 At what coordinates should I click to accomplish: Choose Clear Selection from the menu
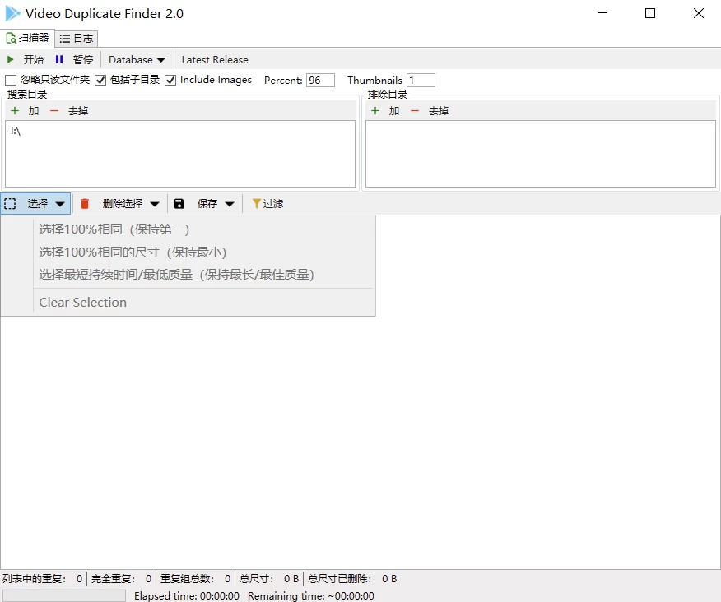83,302
